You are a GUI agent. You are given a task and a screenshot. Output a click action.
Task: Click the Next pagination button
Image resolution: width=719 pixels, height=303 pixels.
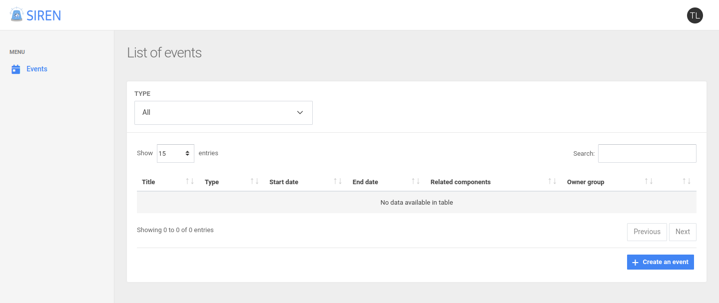click(682, 232)
